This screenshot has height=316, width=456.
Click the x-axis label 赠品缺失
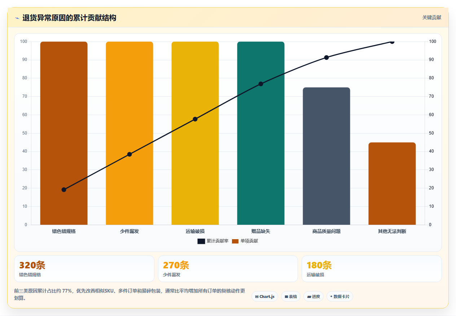coord(261,231)
